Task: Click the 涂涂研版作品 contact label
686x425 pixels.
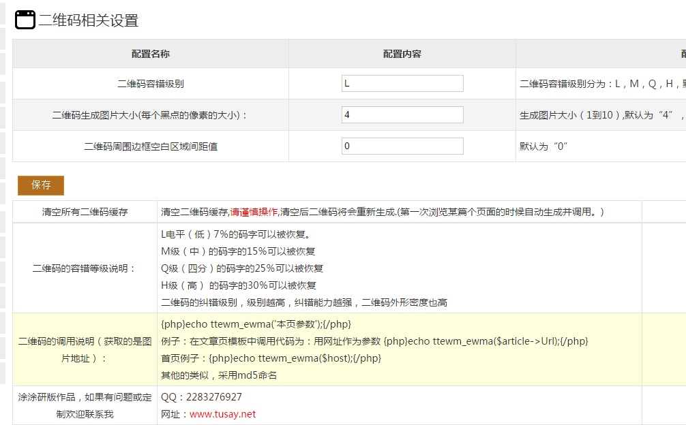Action: click(85, 405)
